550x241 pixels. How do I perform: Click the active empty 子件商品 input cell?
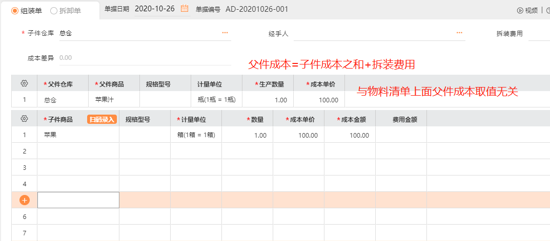tap(78, 200)
